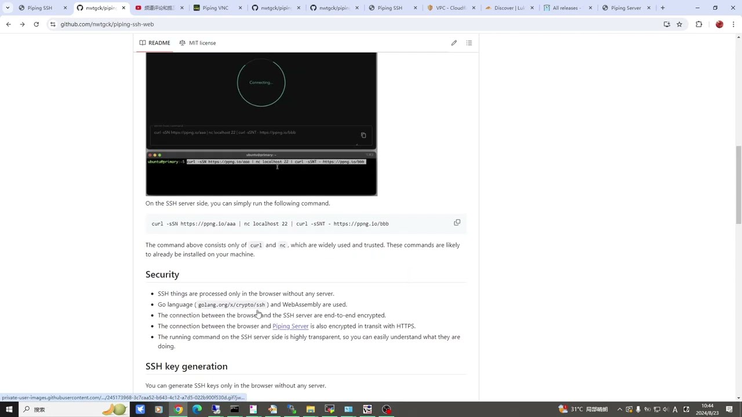Open the taskbar clock and date
The image size is (742, 417).
[707, 409]
